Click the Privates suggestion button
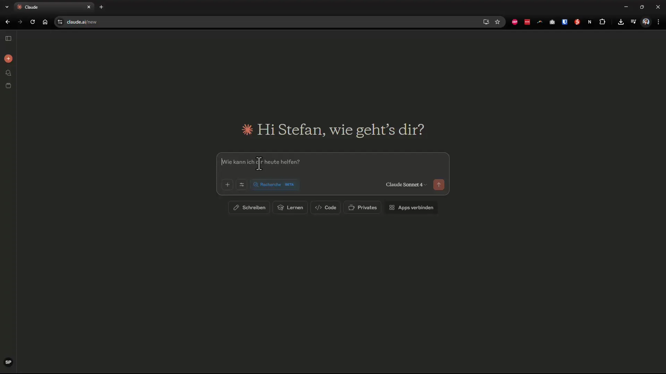Screen dimensions: 666x374 (x=362, y=207)
